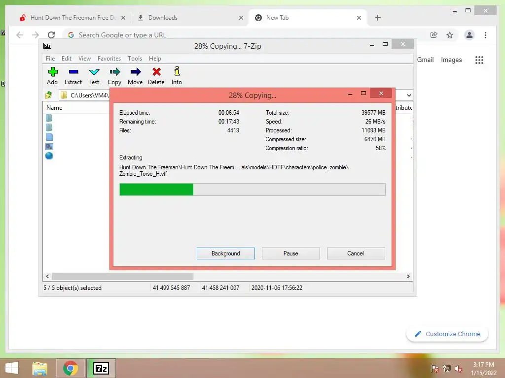Screen dimensions: 505x378
Task: Open the View menu in 7-Zip
Action: click(84, 59)
